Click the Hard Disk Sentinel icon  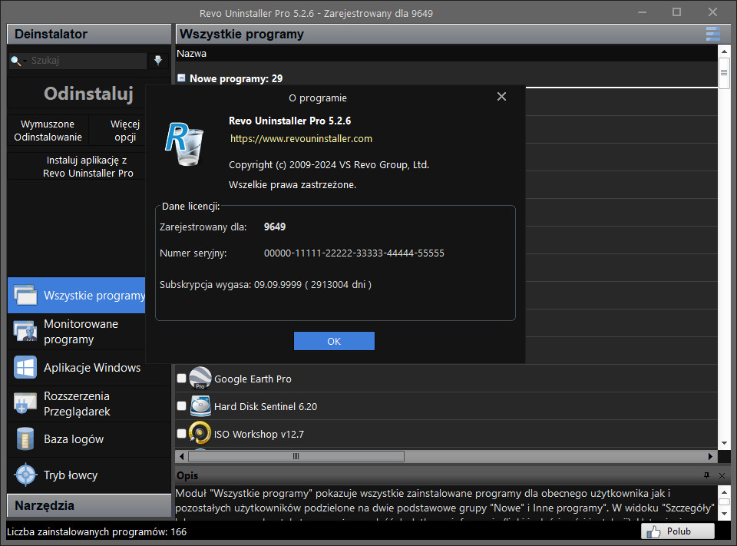click(x=200, y=406)
